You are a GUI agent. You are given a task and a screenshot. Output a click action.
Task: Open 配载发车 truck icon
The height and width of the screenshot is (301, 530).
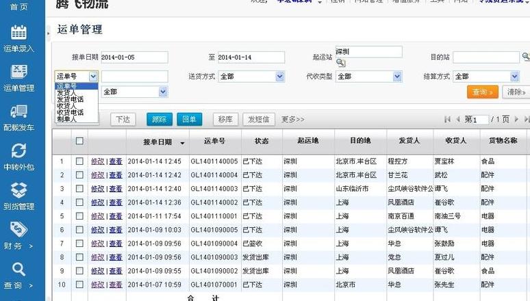pos(18,111)
